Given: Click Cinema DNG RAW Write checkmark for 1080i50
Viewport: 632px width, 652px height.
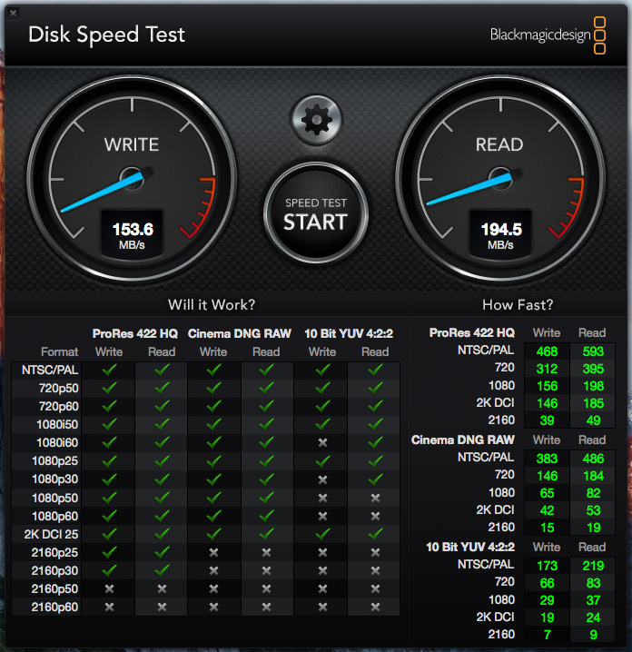Looking at the screenshot, I should click(x=213, y=424).
